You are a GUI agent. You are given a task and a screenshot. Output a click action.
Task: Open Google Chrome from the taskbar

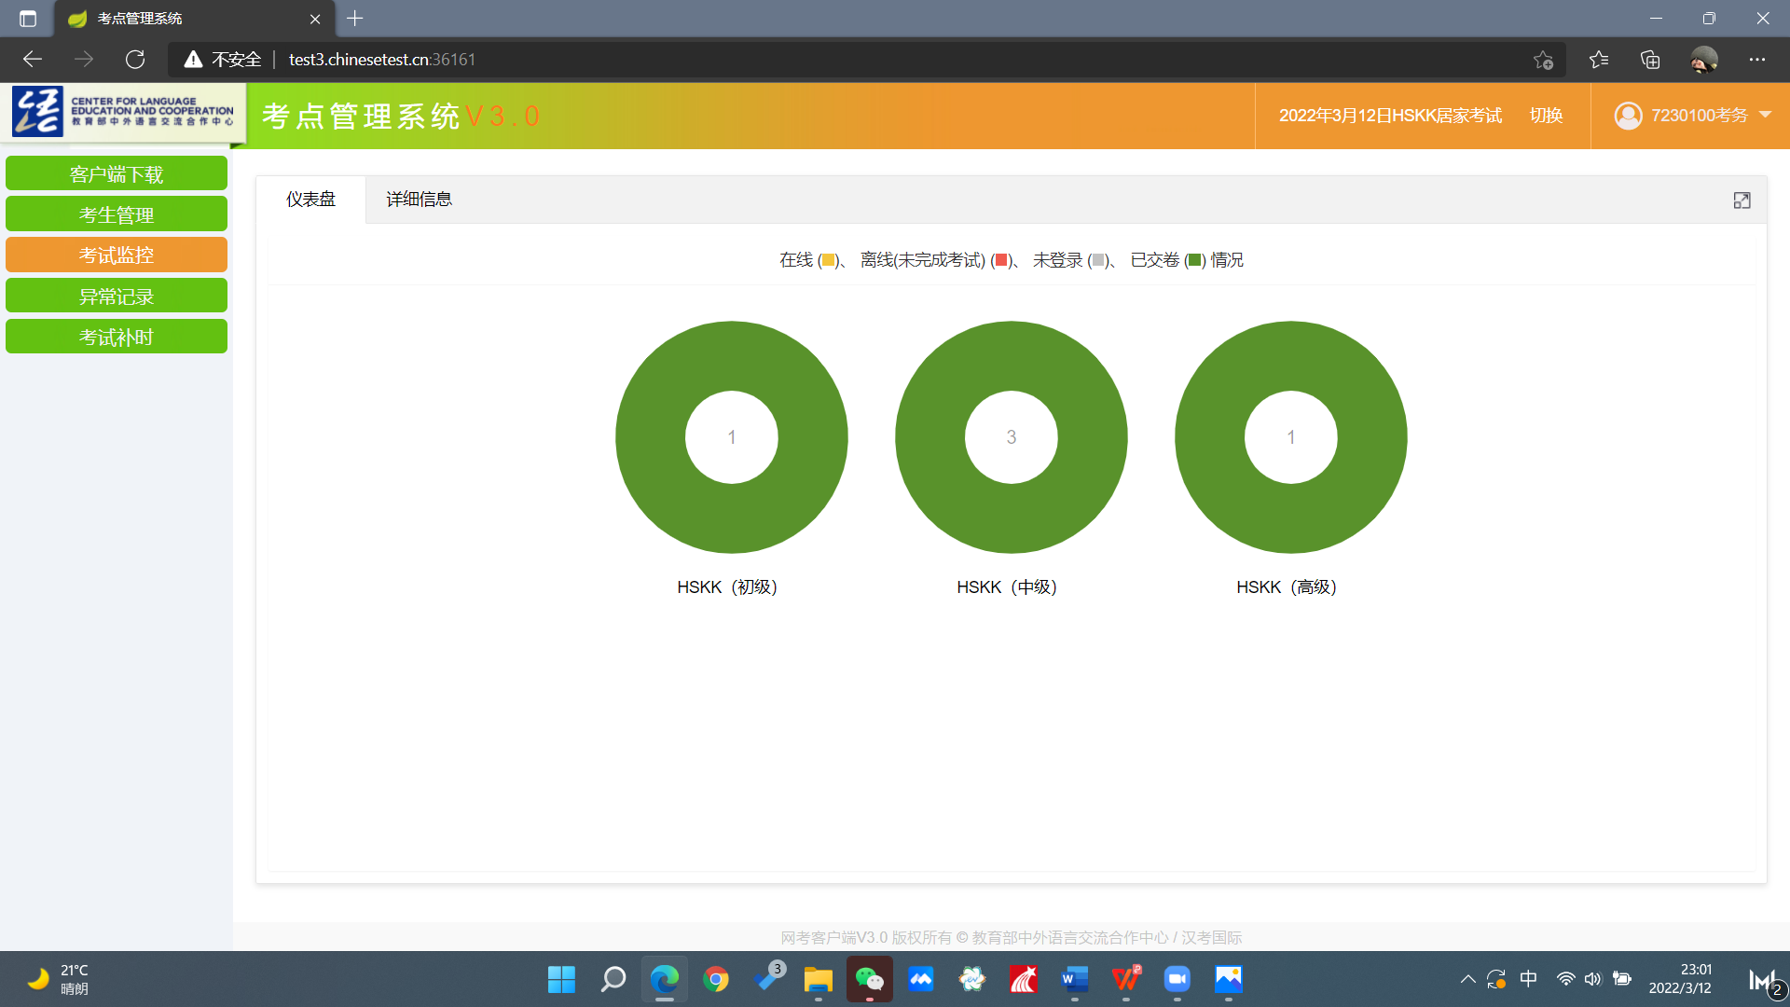pyautogui.click(x=716, y=979)
